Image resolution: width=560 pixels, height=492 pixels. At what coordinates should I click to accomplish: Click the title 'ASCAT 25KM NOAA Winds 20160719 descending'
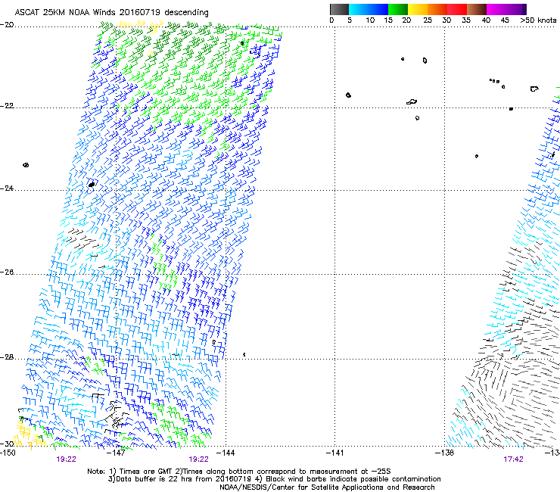coord(111,13)
